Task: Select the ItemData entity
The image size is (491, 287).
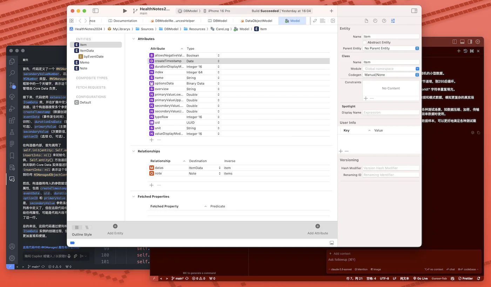Action: [x=86, y=51]
